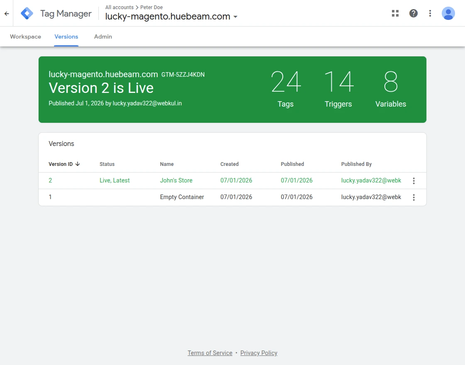Switch to the Workspace tab
The image size is (465, 365).
pos(25,36)
